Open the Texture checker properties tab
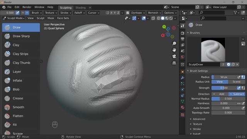 point(183,115)
